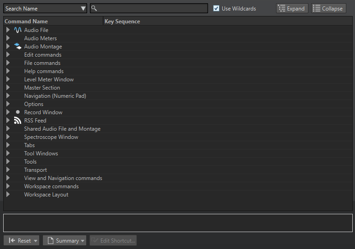Click the Audio File waveform icon
This screenshot has height=249, width=355.
click(18, 30)
